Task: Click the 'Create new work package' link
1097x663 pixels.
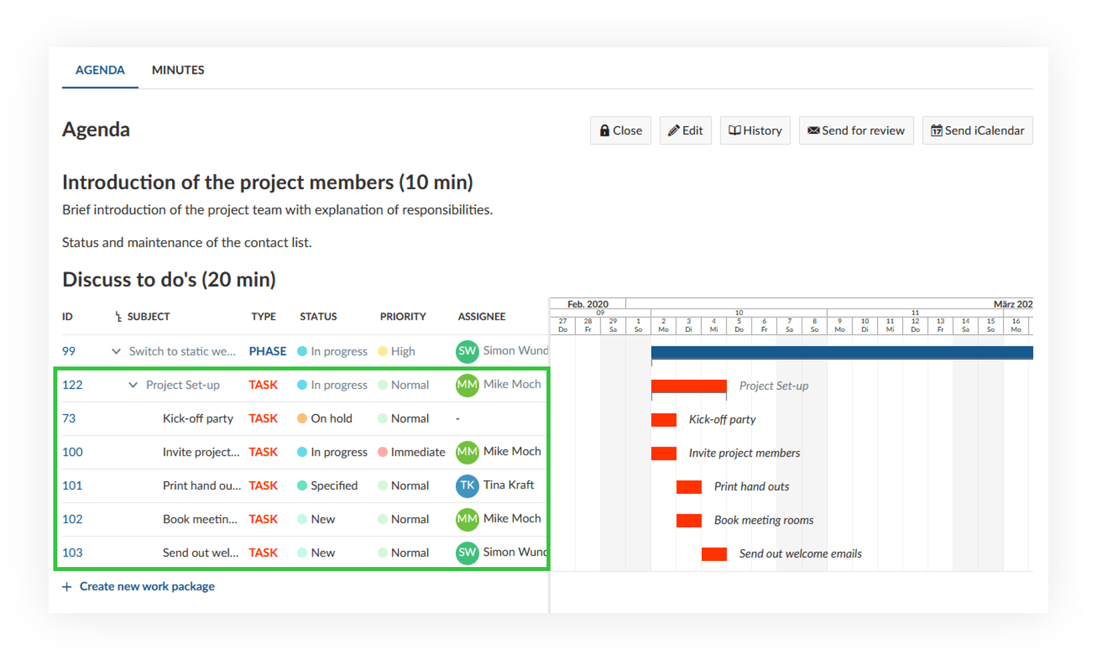Action: coord(147,586)
